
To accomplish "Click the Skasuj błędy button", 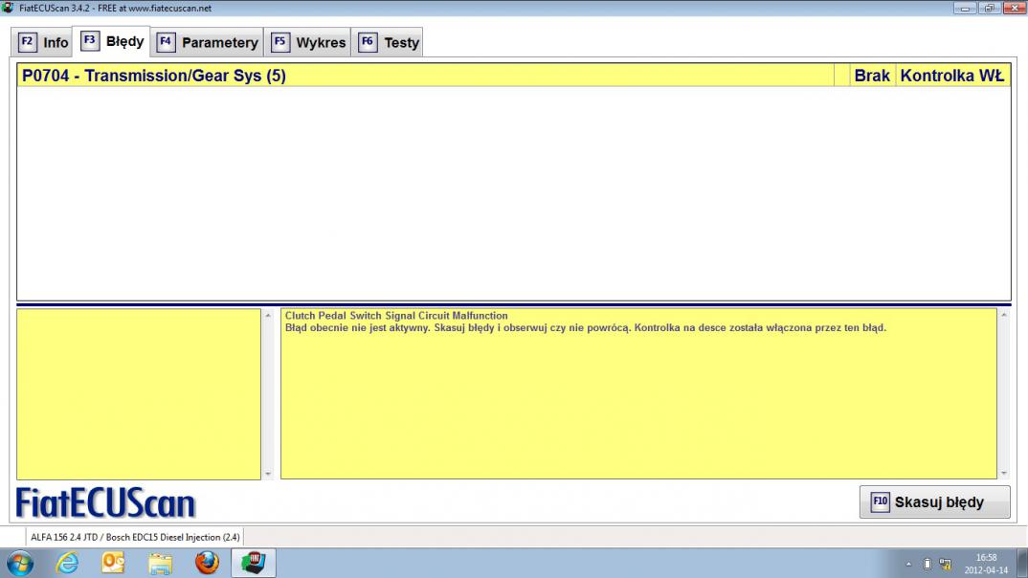I will (934, 502).
